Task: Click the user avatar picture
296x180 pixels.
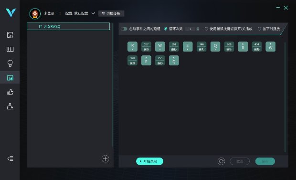Action: (35, 13)
